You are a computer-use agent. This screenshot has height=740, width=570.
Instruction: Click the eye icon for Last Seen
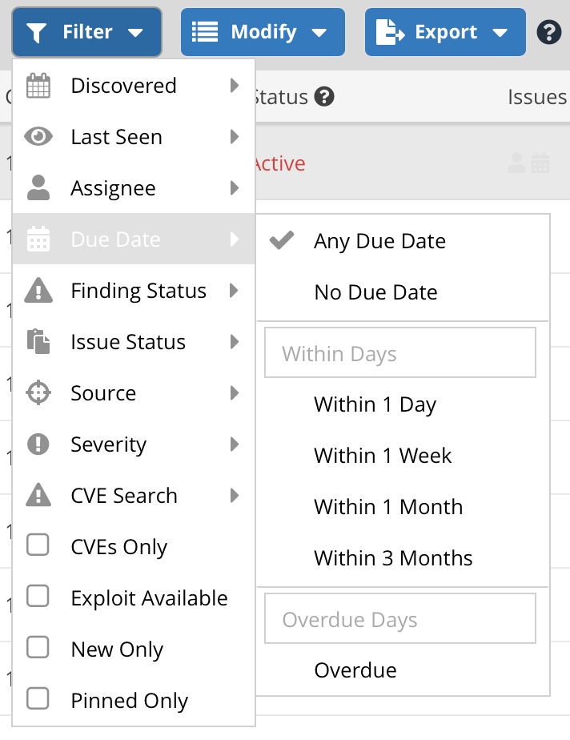(x=38, y=137)
